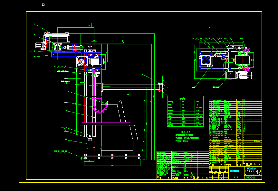Click the section marker letter B on the dimension line
This screenshot has width=278, height=191.
pos(123,41)
